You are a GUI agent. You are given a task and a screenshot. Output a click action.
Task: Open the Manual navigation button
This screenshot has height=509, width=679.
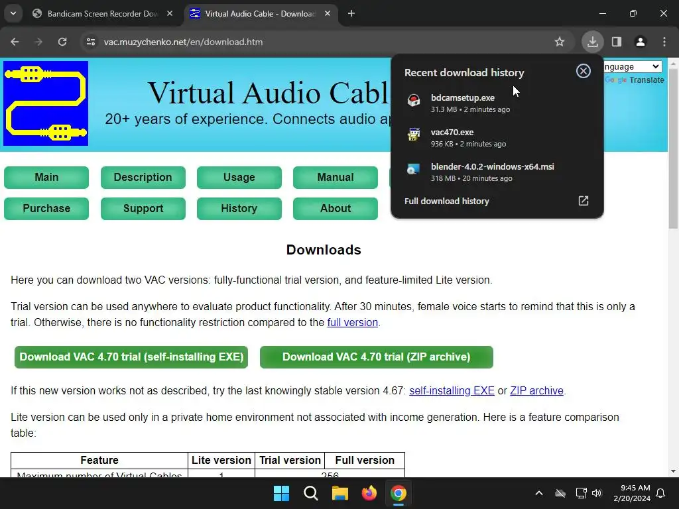point(335,178)
